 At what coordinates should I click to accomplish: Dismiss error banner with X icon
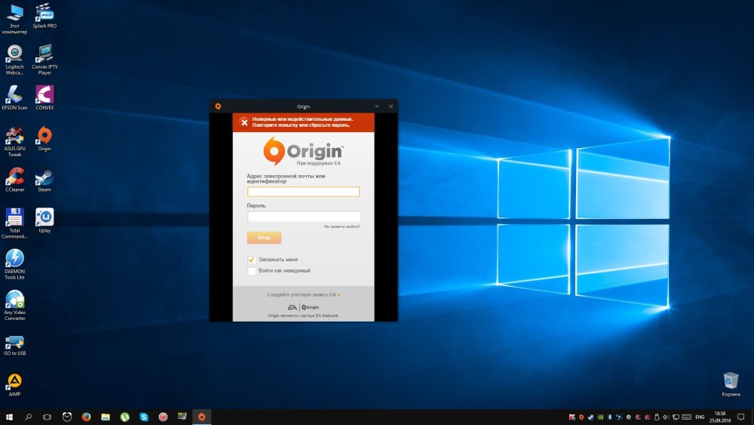(244, 122)
